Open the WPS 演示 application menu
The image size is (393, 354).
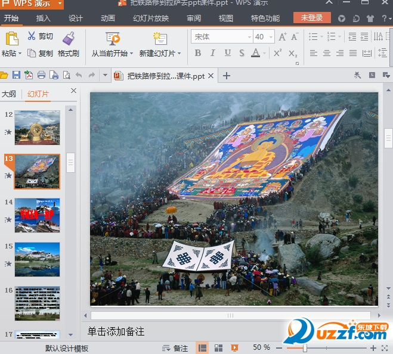pos(32,4)
